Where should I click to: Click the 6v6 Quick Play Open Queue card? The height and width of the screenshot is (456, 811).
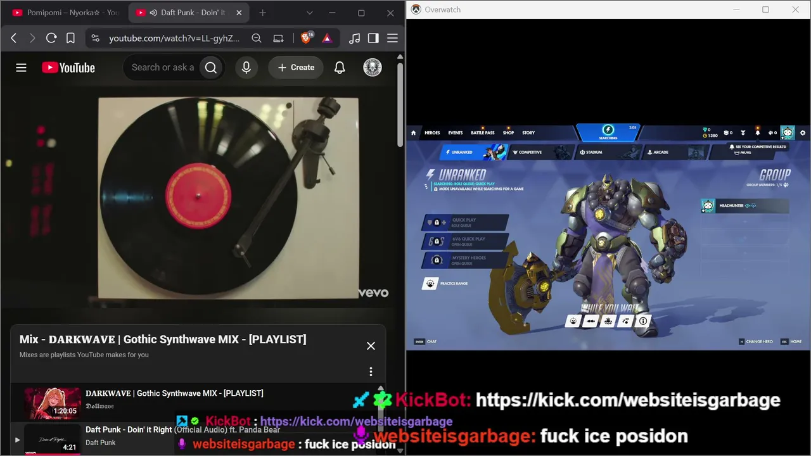point(466,241)
